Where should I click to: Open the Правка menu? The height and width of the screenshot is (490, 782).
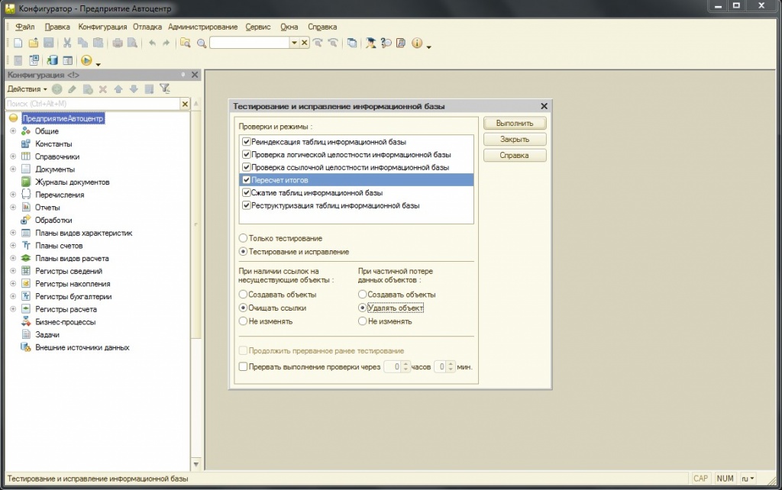[57, 27]
